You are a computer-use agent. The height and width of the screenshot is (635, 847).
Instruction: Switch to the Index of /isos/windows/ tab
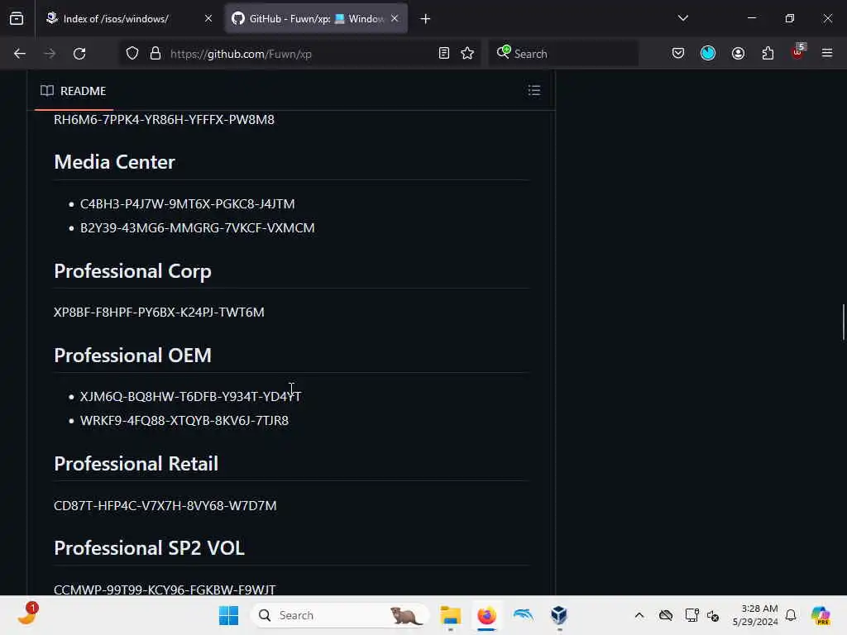point(127,19)
